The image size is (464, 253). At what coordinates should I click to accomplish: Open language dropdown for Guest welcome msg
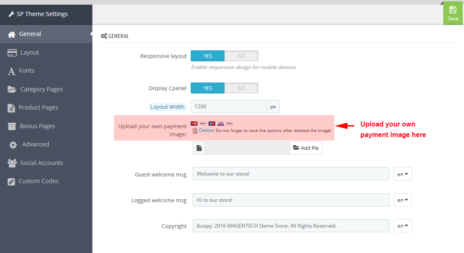(403, 174)
